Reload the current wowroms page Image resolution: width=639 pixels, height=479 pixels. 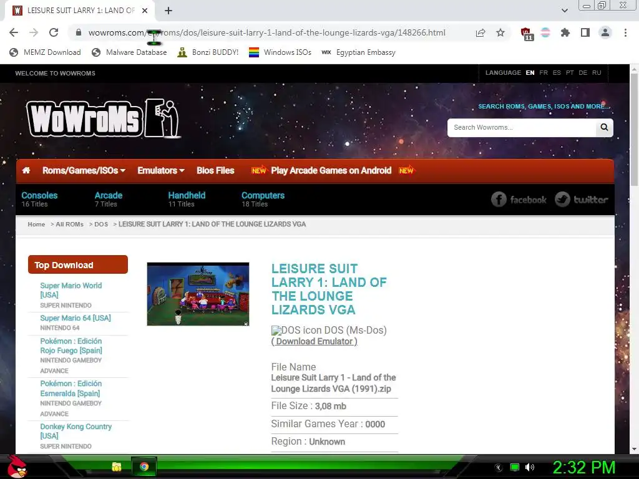54,32
